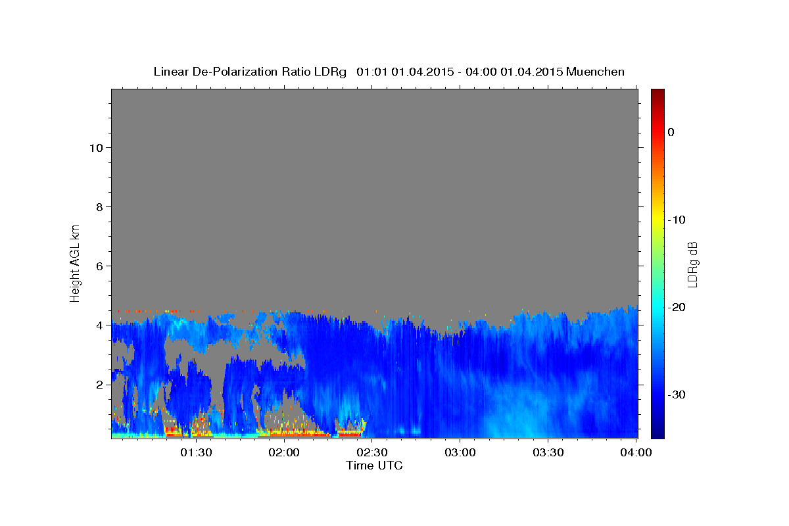Viewport: 789px width, 526px height.
Task: Click the height tick label '8'
Action: [x=99, y=206]
